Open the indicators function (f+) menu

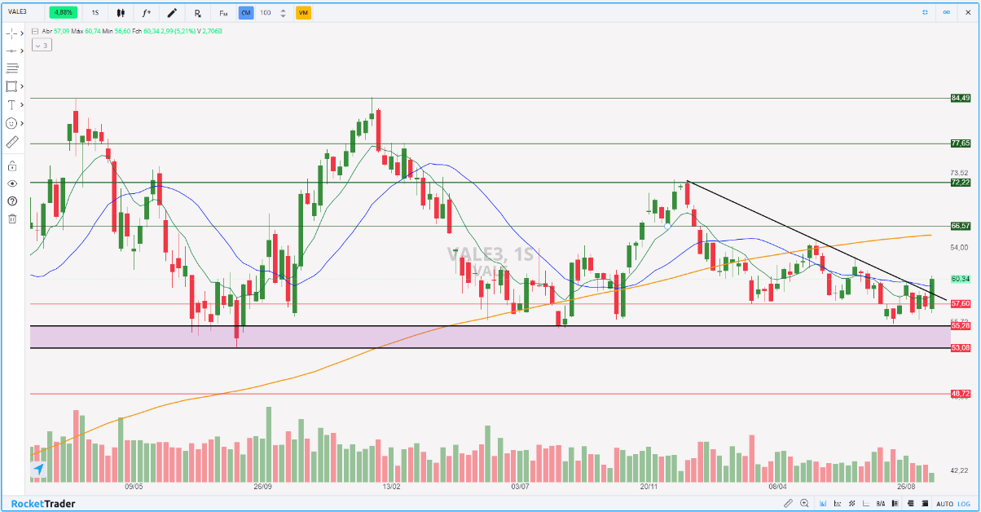point(147,13)
